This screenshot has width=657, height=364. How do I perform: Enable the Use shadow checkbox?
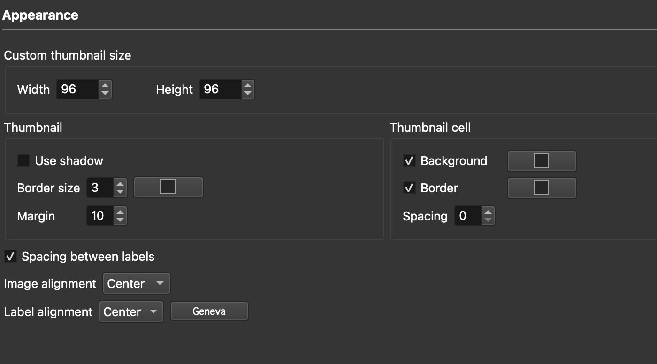pos(23,161)
